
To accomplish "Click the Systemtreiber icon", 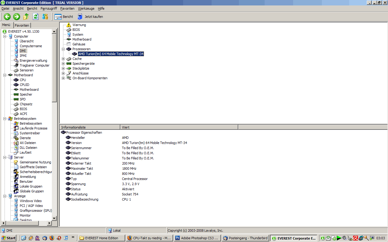I will [x=16, y=133].
